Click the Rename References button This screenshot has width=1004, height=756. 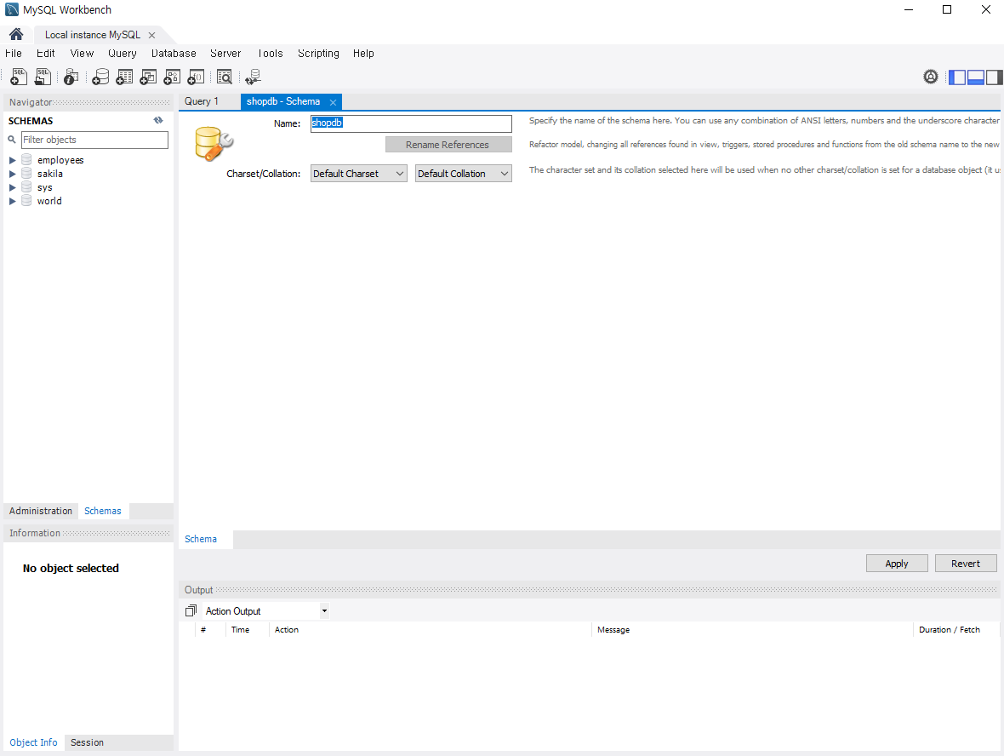pos(448,145)
